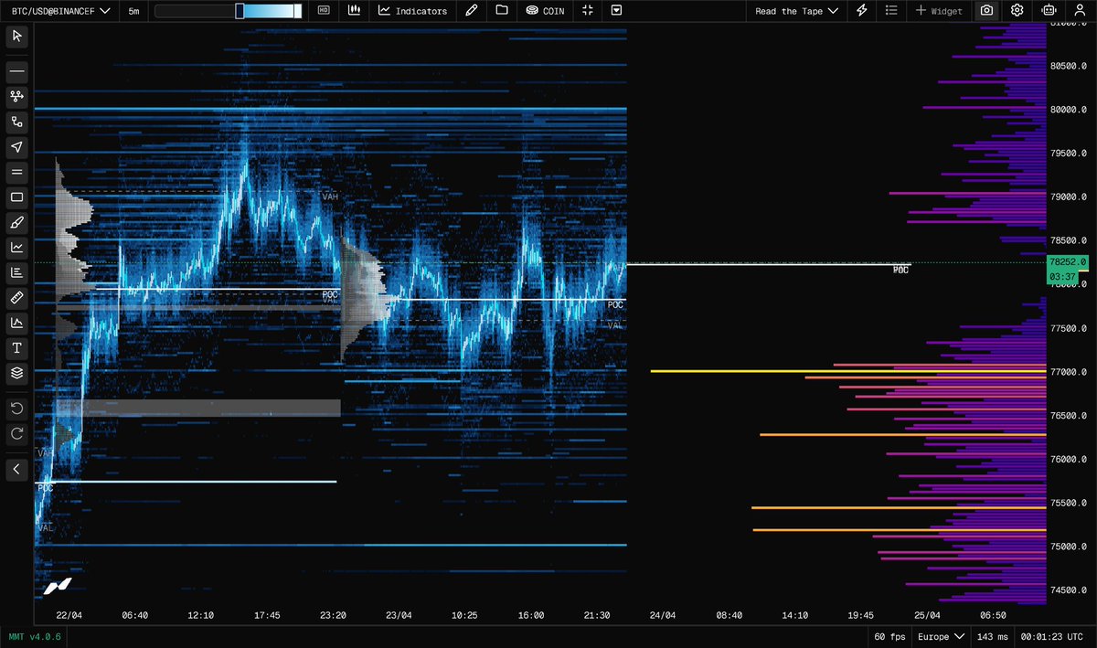Take a chart screenshot with camera icon

point(986,11)
